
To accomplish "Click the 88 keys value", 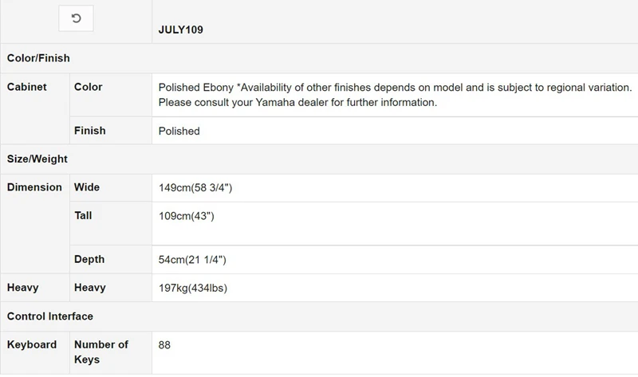I will tap(165, 345).
